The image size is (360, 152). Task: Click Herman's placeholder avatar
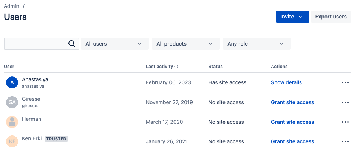[12, 122]
